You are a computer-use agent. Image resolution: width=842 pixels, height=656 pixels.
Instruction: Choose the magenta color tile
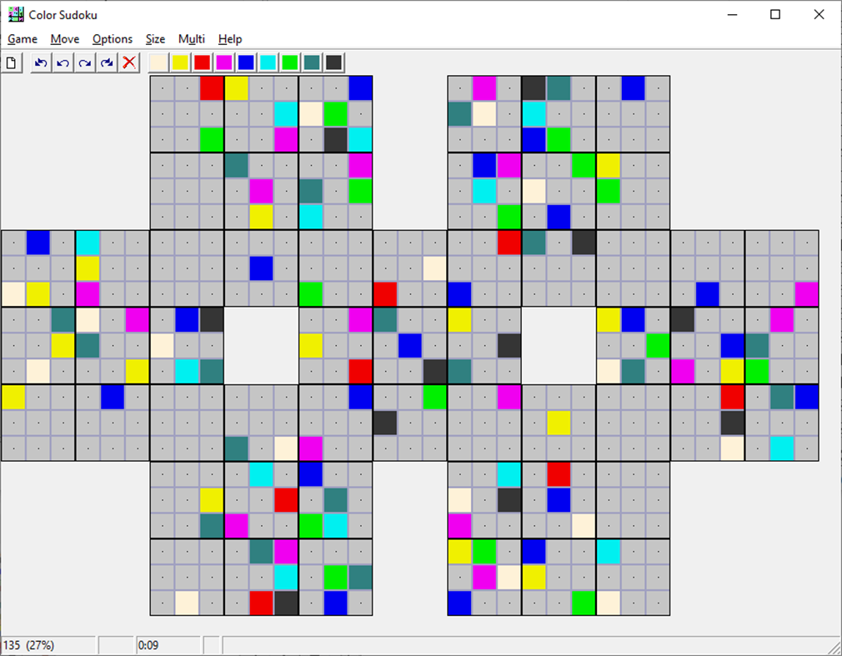(223, 61)
